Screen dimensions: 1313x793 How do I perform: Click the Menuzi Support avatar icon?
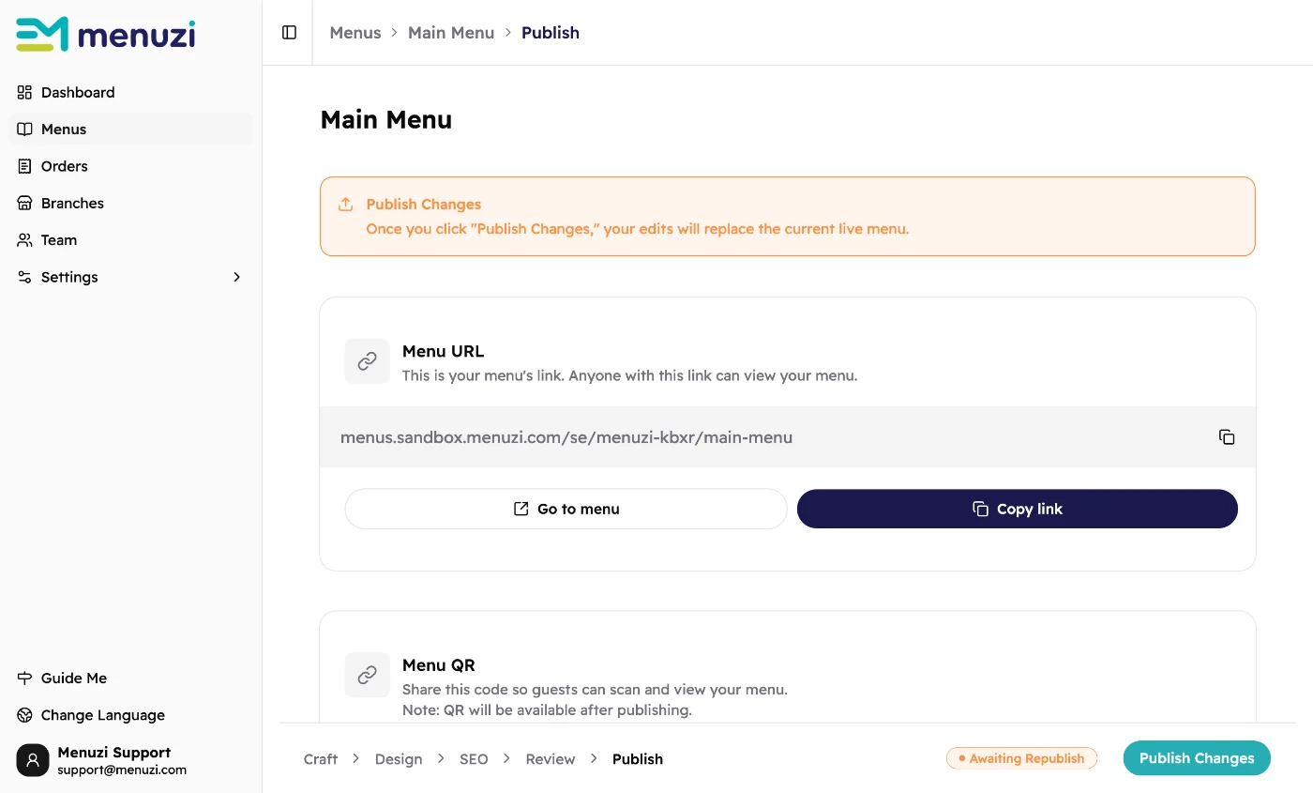tap(33, 760)
